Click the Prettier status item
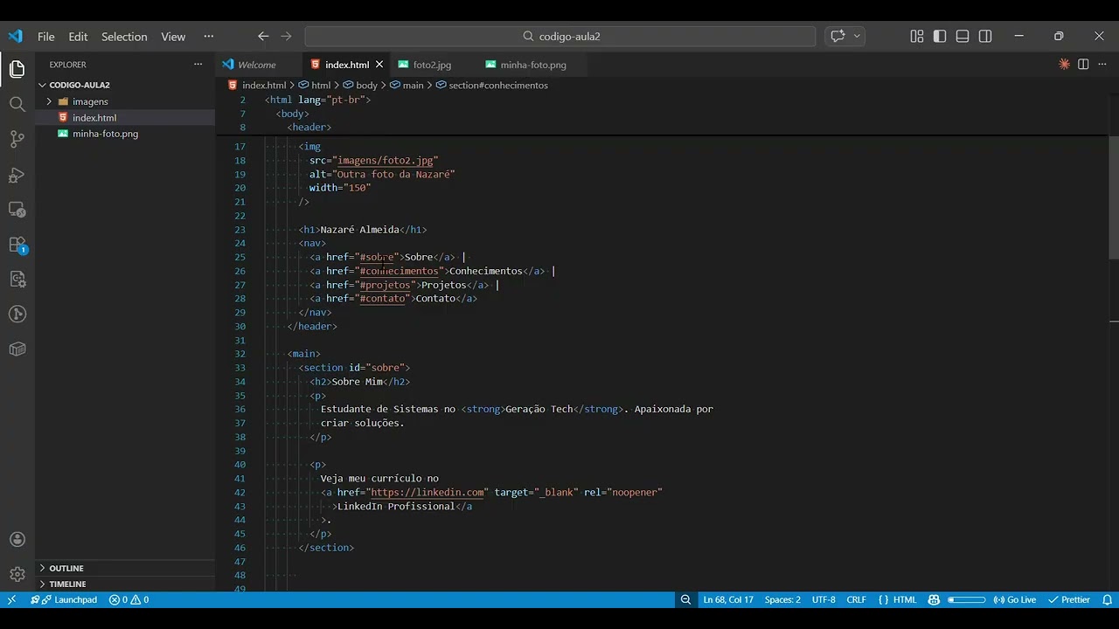The width and height of the screenshot is (1119, 629). [x=1069, y=599]
